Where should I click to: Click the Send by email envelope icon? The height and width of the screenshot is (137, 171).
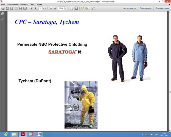25,8
